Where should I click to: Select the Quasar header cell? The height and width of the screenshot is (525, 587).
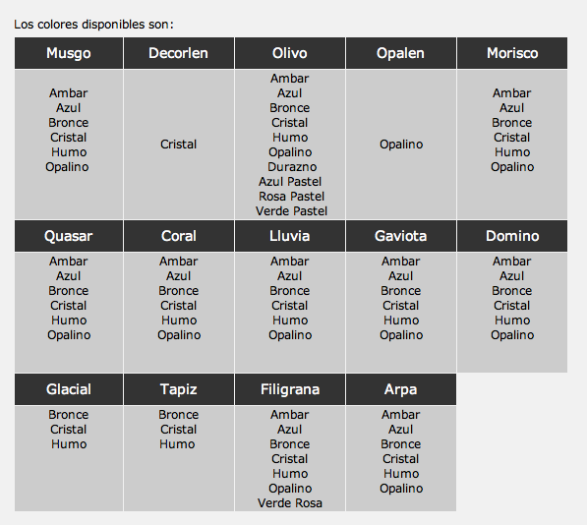(x=69, y=236)
